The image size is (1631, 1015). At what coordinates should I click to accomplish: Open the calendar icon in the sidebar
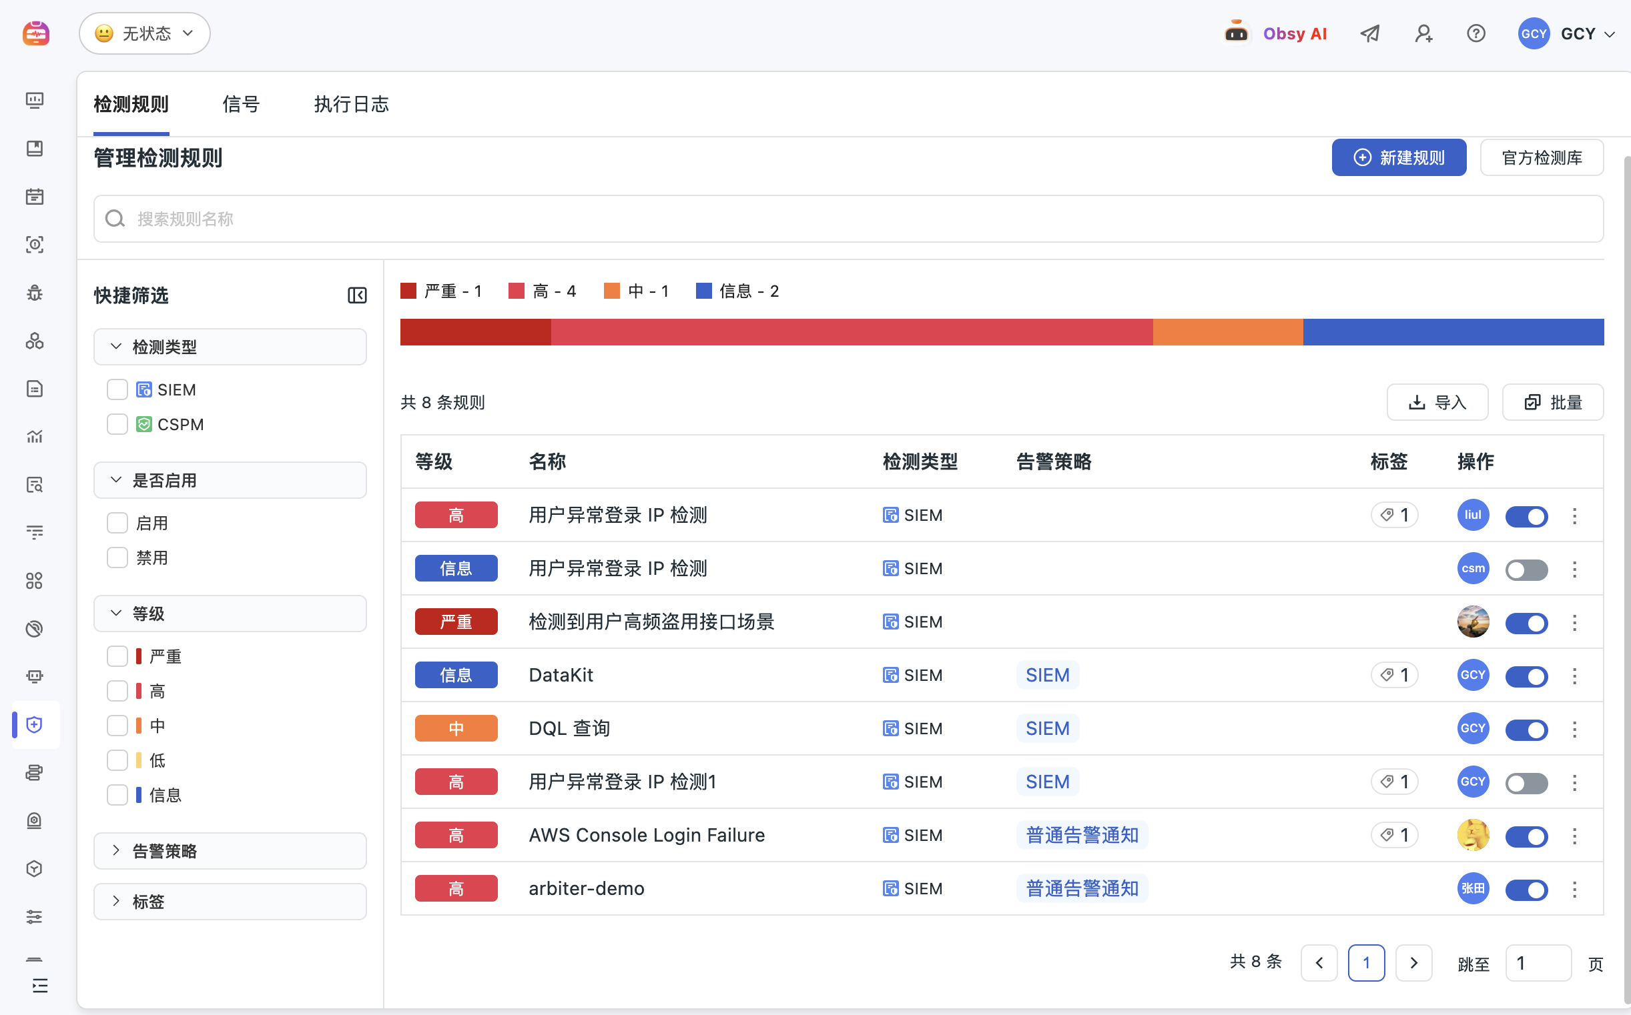tap(34, 196)
